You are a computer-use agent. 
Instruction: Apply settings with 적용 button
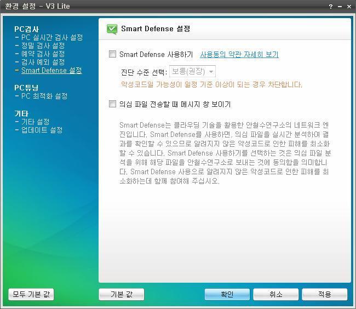(x=324, y=294)
